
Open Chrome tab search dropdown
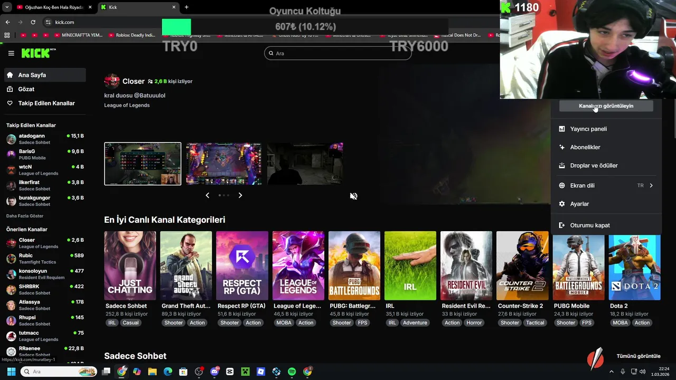pyautogui.click(x=7, y=7)
